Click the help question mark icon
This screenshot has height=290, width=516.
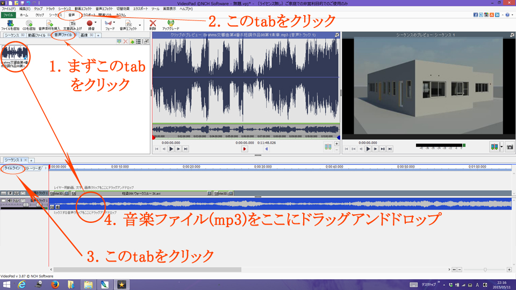(507, 15)
